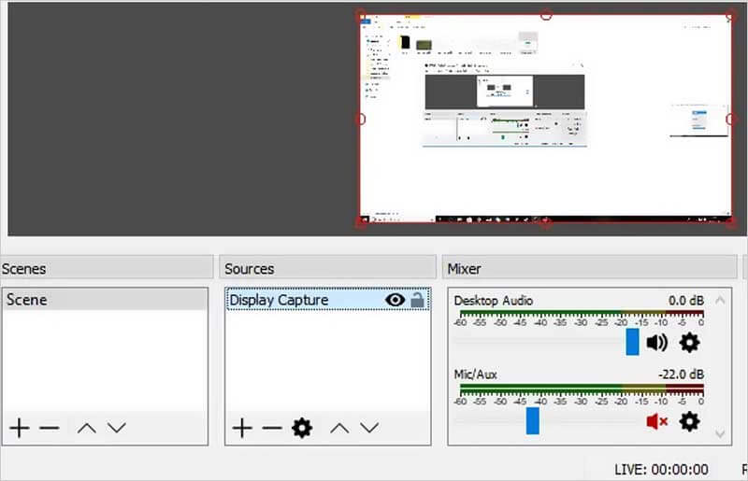
Task: Open source properties gear icon
Action: [x=301, y=428]
